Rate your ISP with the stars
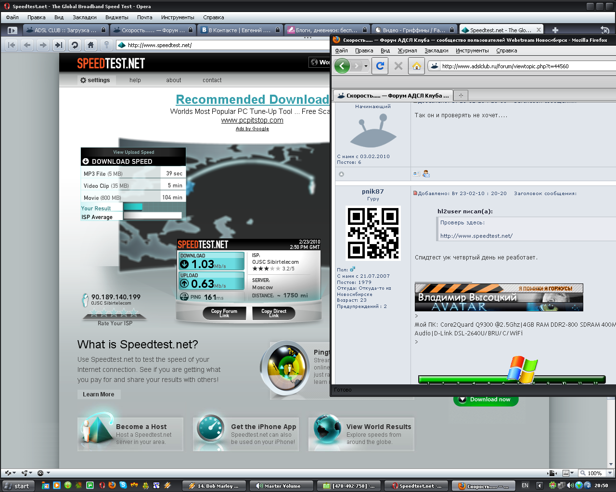Screen dimensions: 616x492 click(115, 313)
